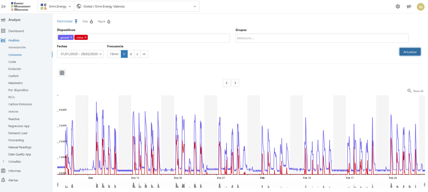Screen dimensions: 428x192
Task: Click the Grupos selection field
Action: [x=322, y=38]
